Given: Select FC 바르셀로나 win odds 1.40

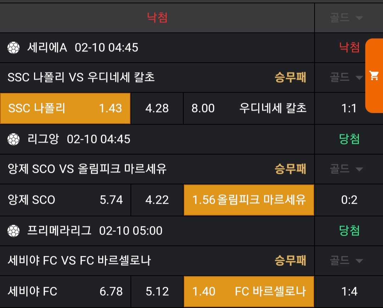Looking at the screenshot, I should pos(249,292).
